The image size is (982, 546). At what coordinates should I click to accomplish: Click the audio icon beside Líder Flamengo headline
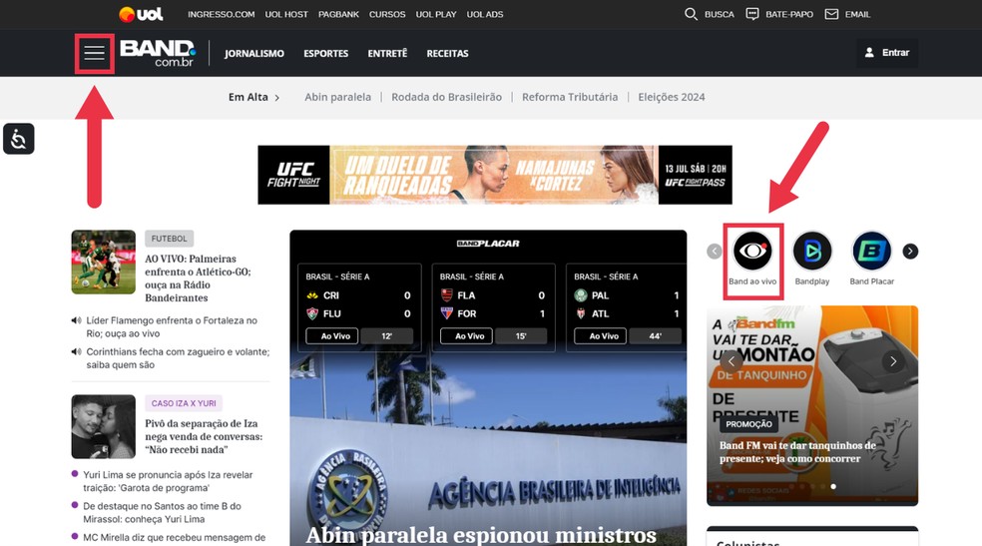point(77,320)
